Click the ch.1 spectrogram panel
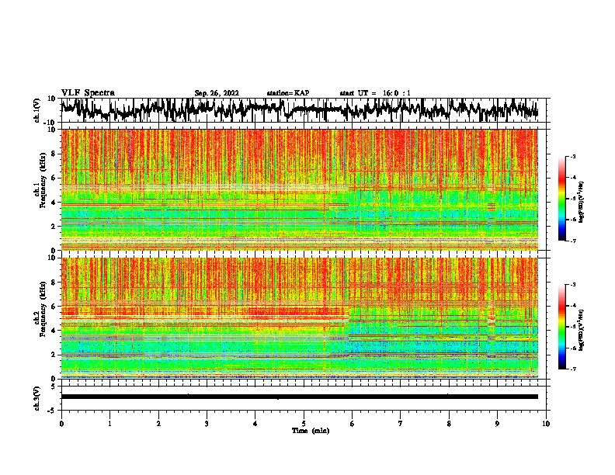615x475 pixels. tap(300, 189)
